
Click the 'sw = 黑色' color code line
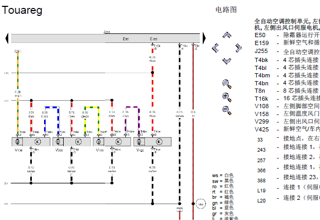223,181
